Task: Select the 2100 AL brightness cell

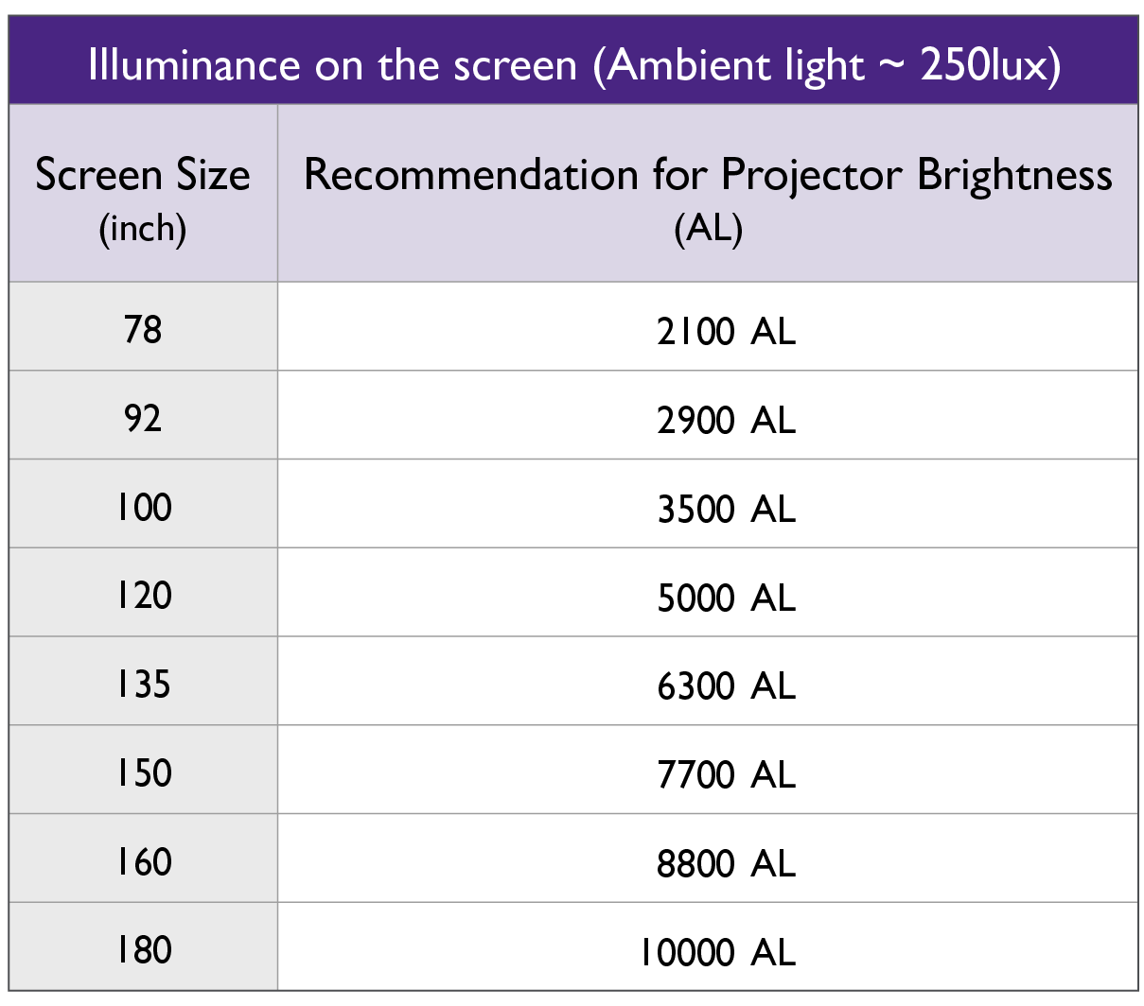Action: tap(726, 331)
